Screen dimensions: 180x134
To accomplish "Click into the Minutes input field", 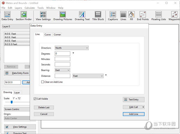I will pos(62,59).
